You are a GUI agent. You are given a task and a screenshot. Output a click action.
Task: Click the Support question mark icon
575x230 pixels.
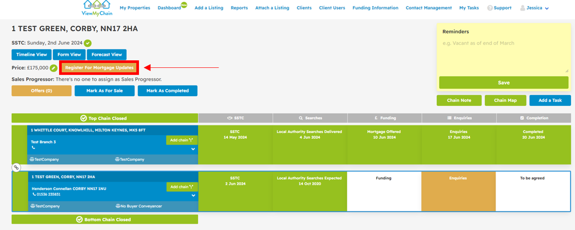490,8
